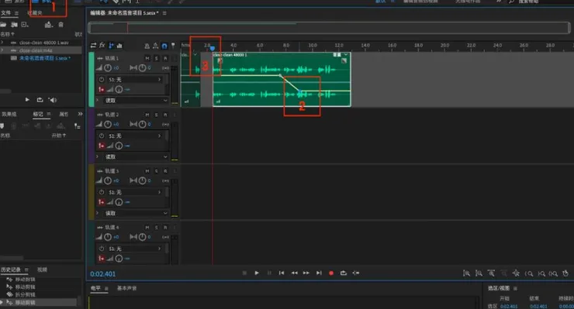Viewport: 574px width, 309px height.
Task: Mute Track 1 with its M button
Action: pyautogui.click(x=147, y=58)
